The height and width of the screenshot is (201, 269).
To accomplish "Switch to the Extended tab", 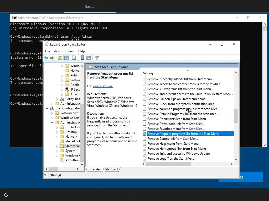I will click(x=95, y=169).
